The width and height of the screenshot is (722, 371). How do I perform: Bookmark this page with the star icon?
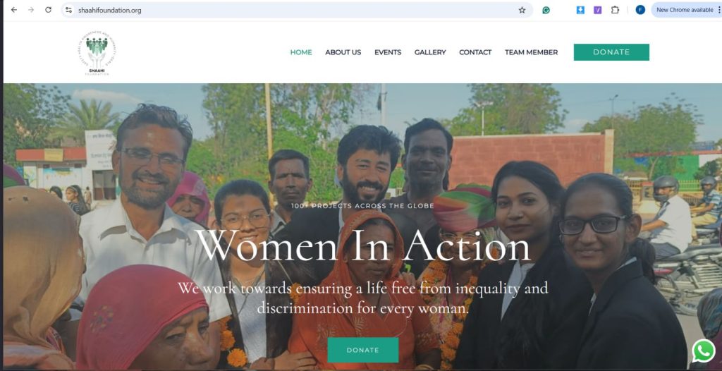pyautogui.click(x=522, y=10)
